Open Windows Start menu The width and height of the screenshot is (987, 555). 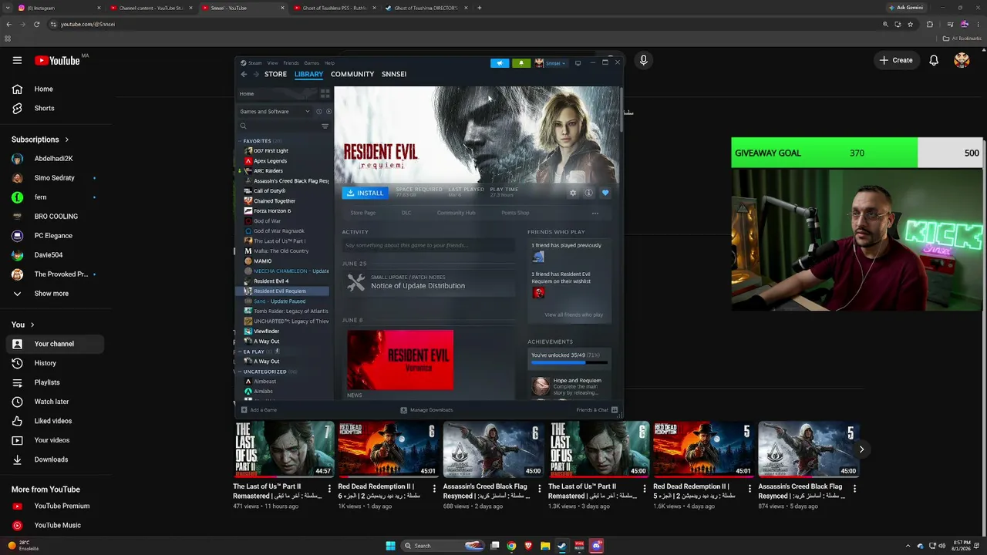pos(391,546)
